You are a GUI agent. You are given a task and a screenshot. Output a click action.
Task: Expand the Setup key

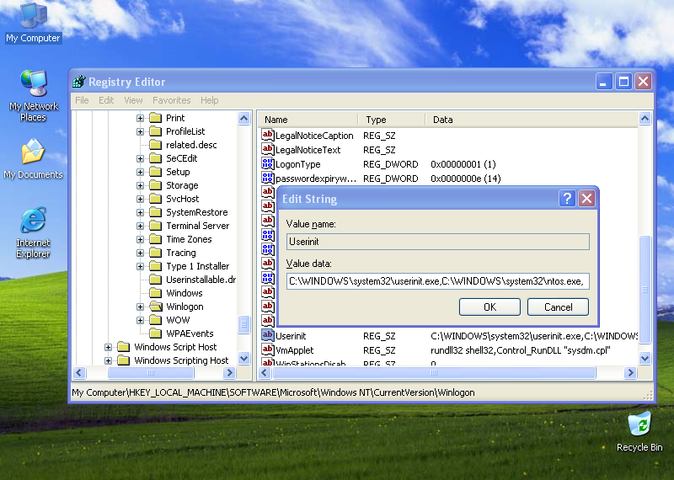pos(140,172)
